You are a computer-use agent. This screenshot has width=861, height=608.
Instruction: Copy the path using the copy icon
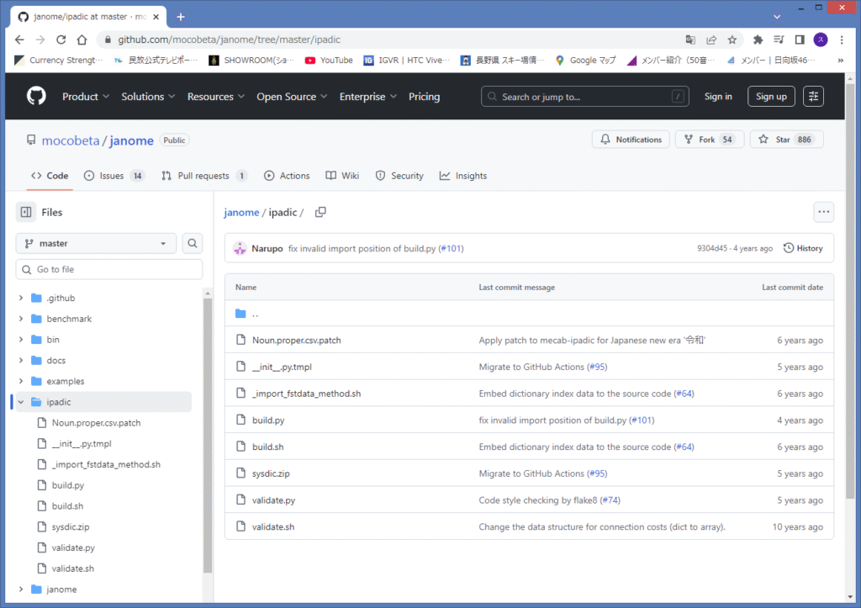[x=320, y=213]
